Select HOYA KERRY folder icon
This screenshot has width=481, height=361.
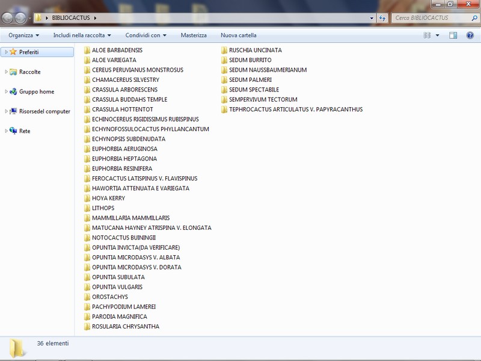click(87, 198)
